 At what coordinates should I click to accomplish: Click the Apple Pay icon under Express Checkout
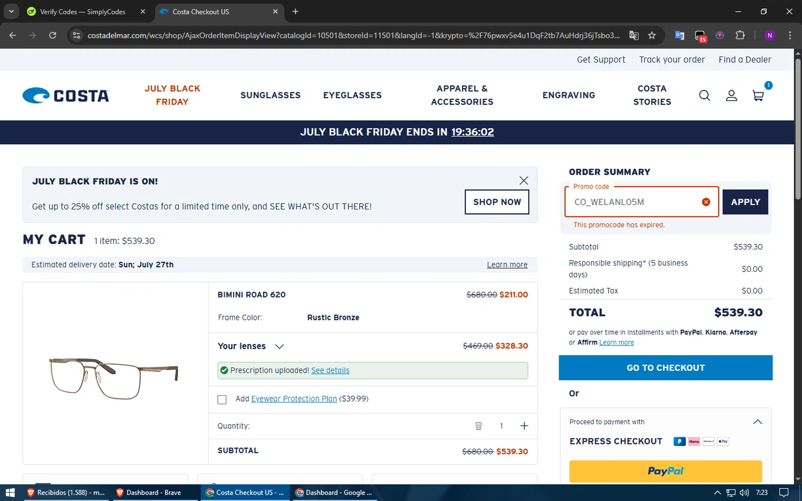point(723,441)
